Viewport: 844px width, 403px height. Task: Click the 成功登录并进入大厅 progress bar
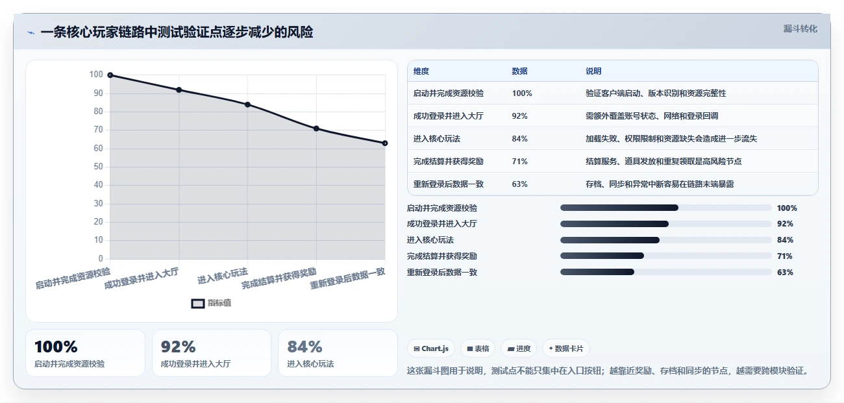665,224
